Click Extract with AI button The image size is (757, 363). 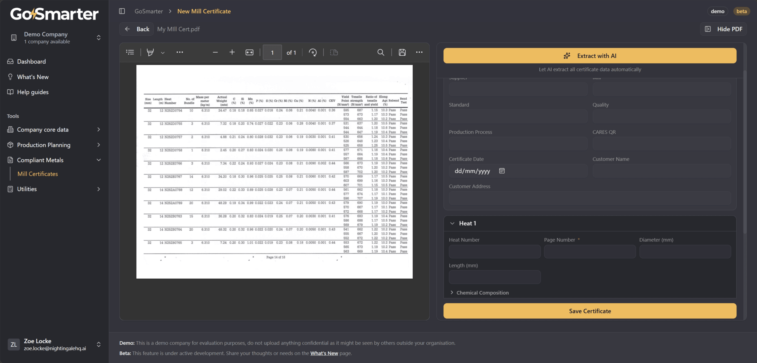[590, 56]
